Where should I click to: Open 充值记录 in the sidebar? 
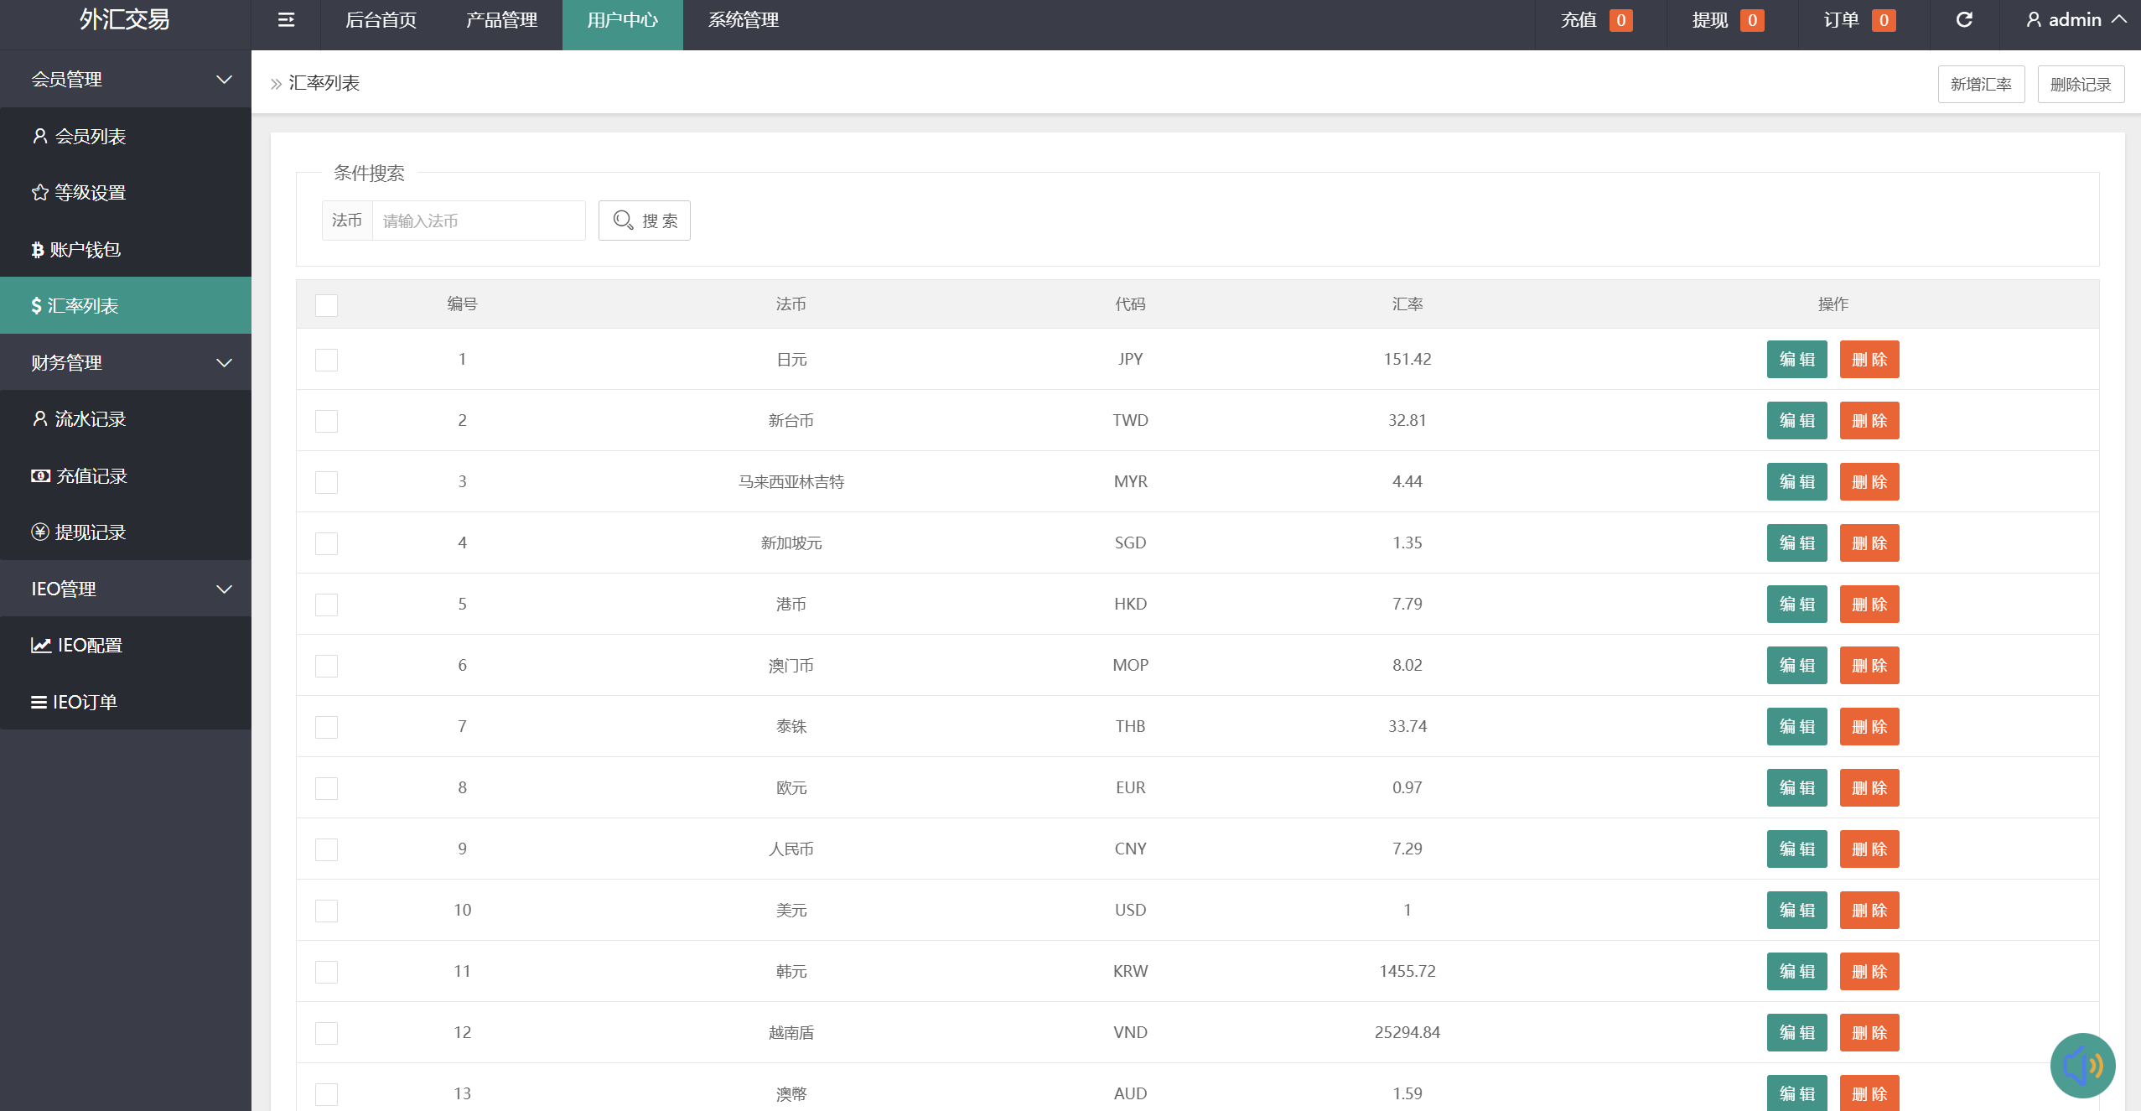pyautogui.click(x=126, y=475)
